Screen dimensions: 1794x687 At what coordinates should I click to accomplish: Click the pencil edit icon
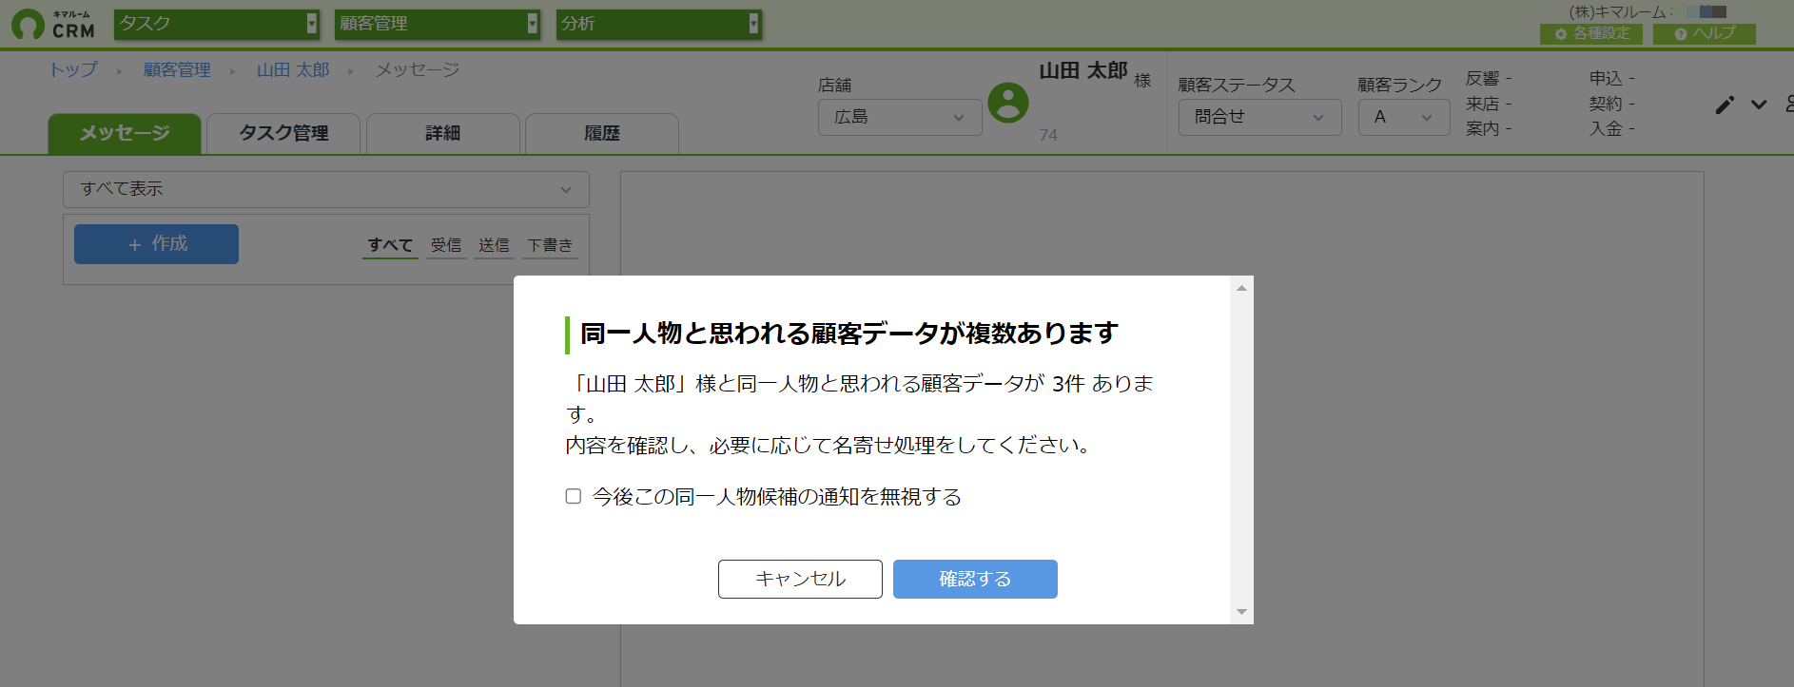point(1725,105)
